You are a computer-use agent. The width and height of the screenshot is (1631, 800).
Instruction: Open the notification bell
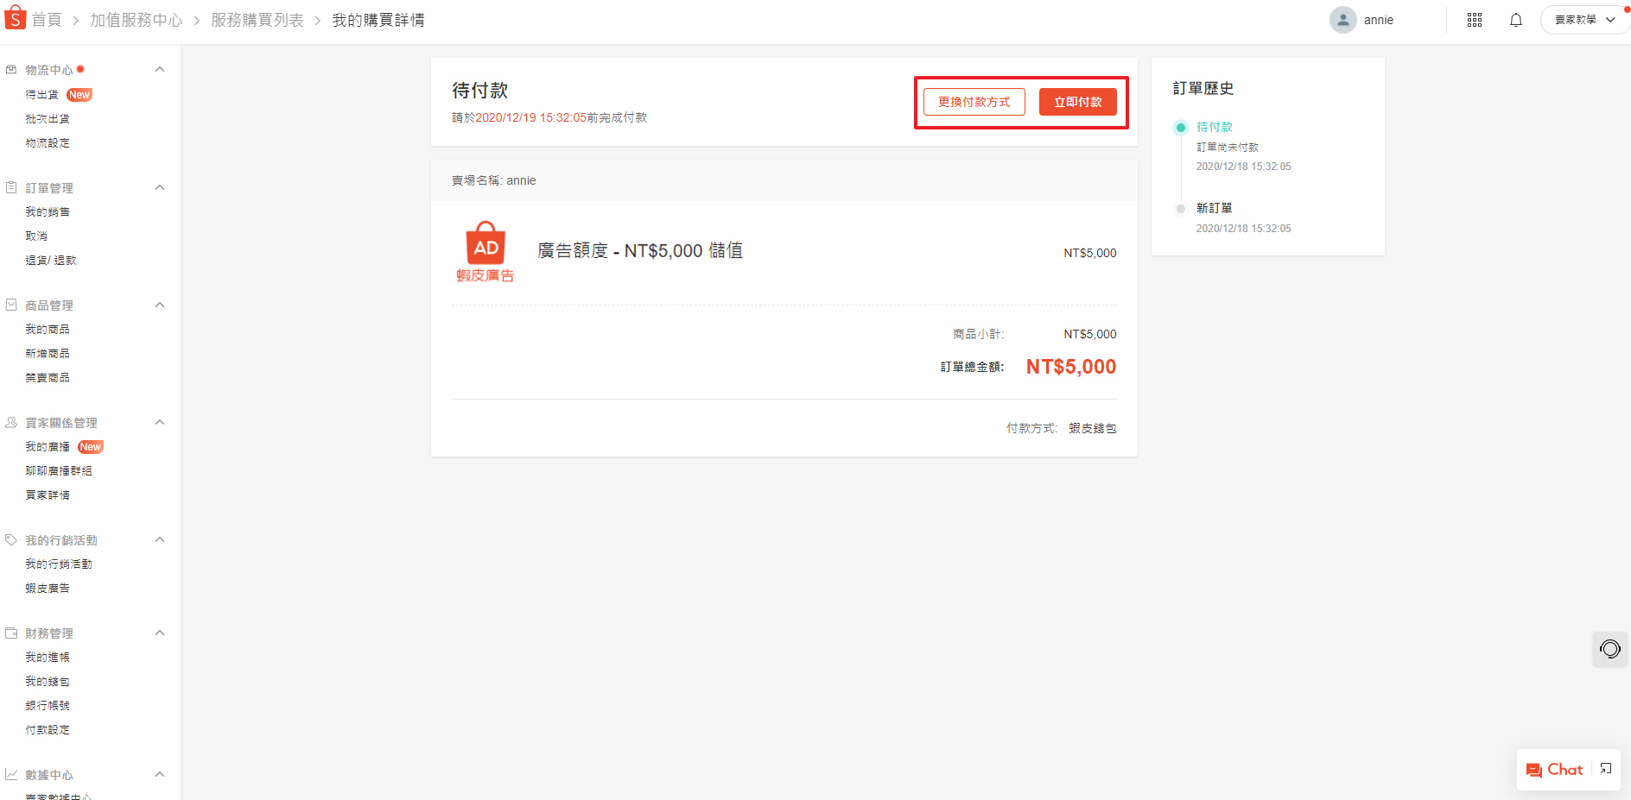pyautogui.click(x=1516, y=20)
